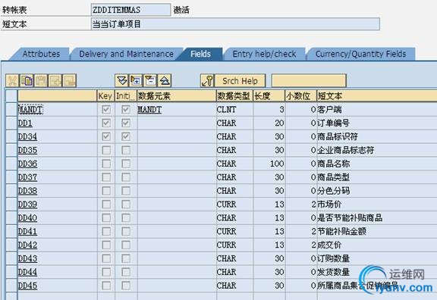Viewport: 437px width, 300px height.
Task: Select the Fields tab
Action: click(x=200, y=54)
